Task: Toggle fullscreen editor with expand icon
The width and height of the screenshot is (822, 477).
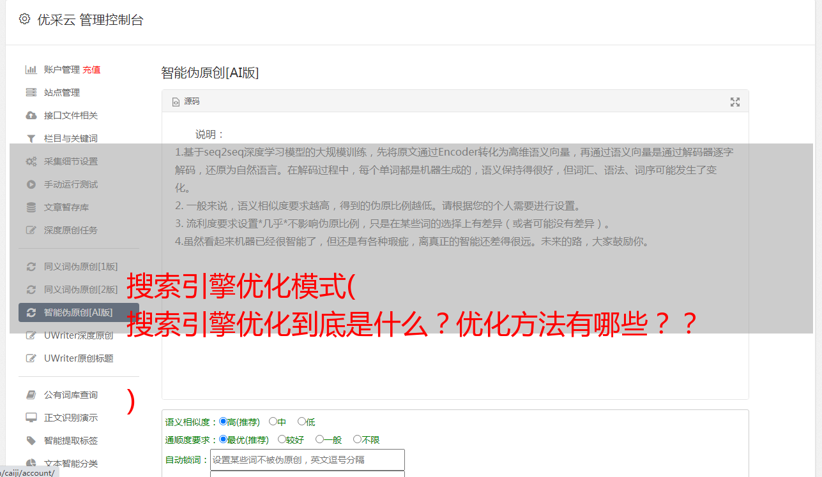Action: tap(735, 101)
